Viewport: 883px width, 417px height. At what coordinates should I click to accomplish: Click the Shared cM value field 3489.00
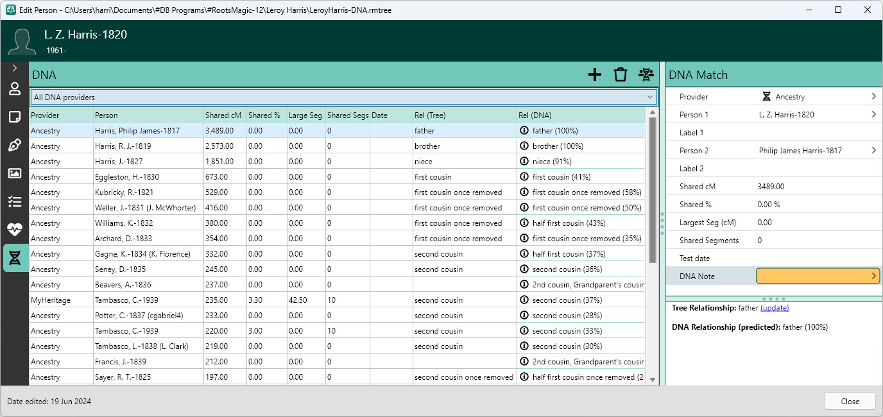[x=818, y=187]
